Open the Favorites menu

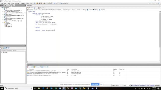[17, 3]
